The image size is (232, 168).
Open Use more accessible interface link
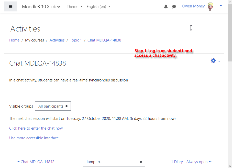coord(34,138)
